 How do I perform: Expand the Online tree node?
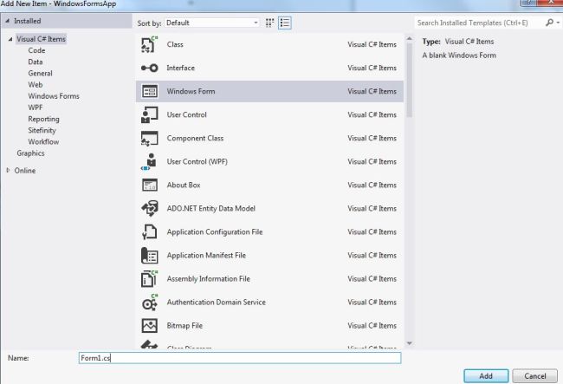tap(9, 170)
